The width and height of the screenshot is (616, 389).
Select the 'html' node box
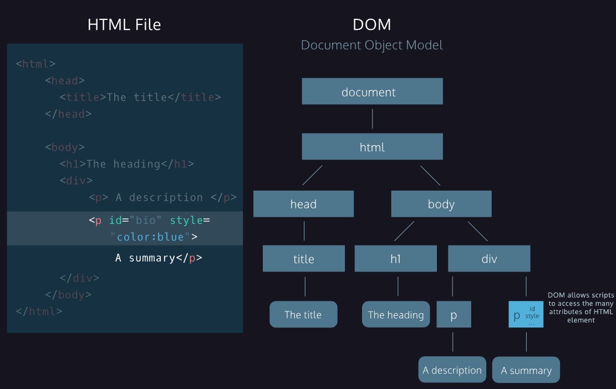(x=372, y=146)
